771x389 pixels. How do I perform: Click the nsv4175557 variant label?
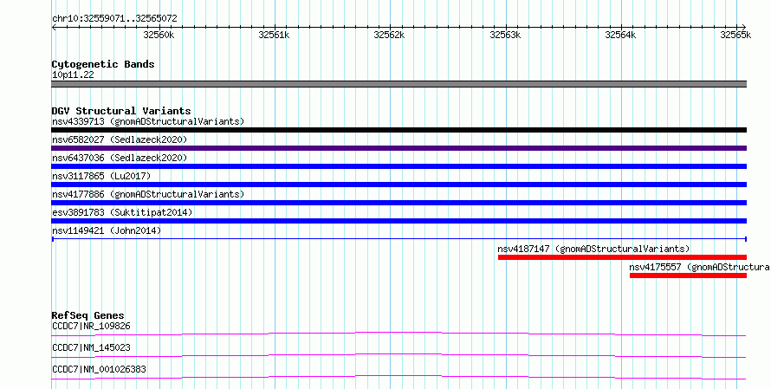pos(699,267)
